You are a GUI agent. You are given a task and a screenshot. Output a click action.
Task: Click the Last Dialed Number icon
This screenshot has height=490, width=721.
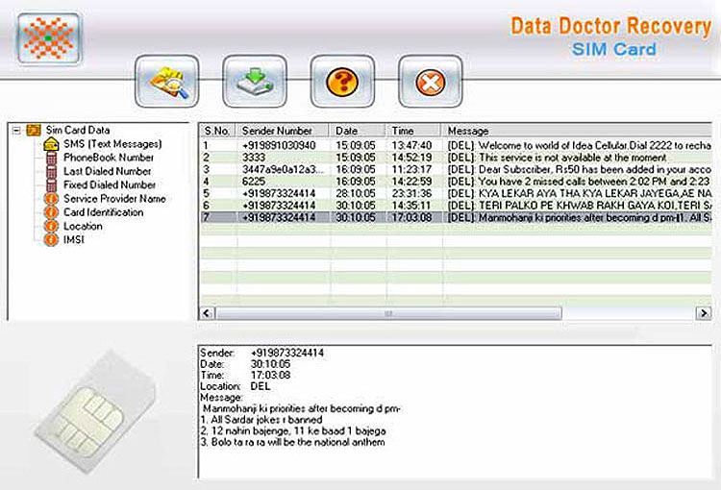[52, 172]
